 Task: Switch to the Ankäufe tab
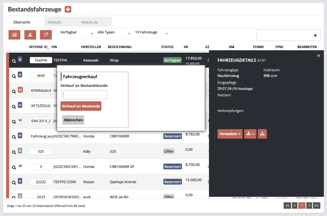click(54, 22)
